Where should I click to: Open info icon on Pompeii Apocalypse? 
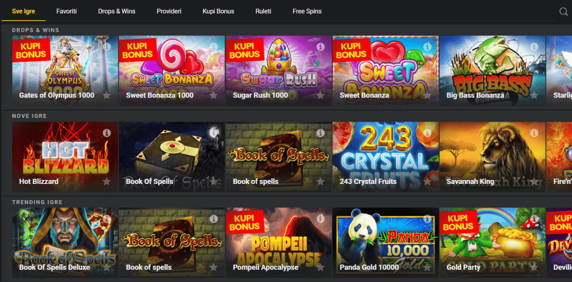(x=321, y=218)
